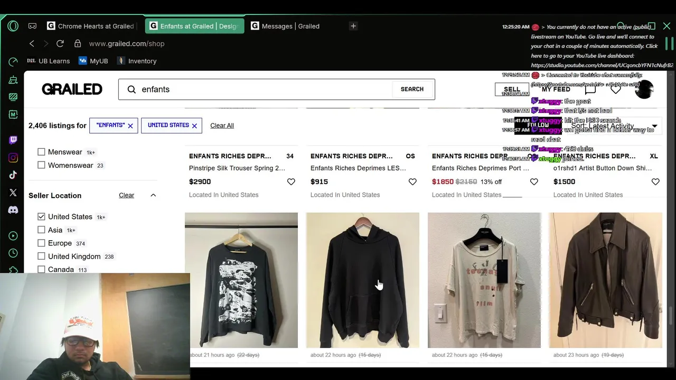
Task: Check the United Kingdom seller location
Action: (41, 256)
